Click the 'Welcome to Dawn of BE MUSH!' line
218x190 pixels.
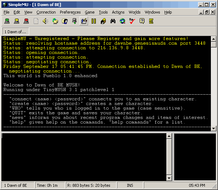42,85
